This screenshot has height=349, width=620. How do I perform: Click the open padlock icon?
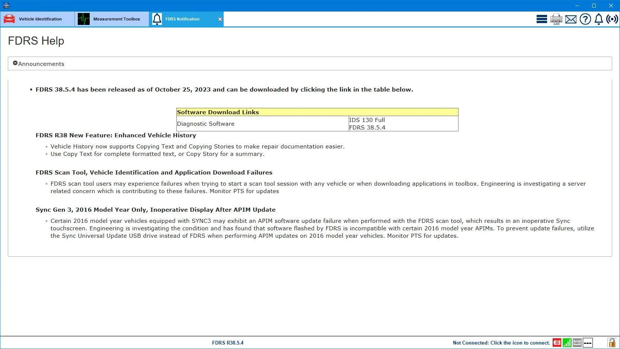[x=611, y=342]
